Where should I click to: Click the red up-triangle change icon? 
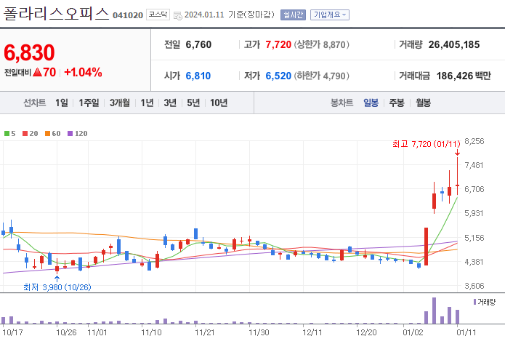[x=37, y=72]
